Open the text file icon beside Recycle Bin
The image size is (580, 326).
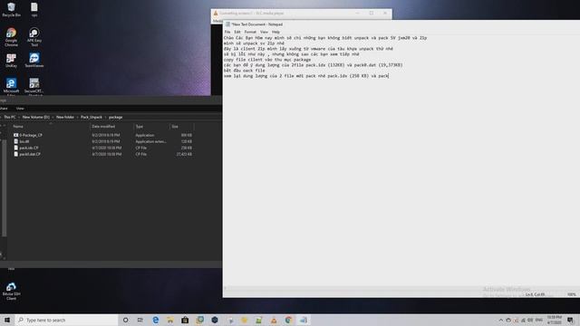tap(34, 10)
